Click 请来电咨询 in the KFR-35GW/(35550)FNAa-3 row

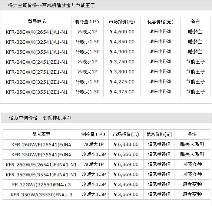(159, 194)
